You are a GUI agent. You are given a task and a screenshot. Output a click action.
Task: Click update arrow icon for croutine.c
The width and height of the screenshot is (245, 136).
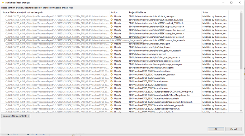pos(111,71)
